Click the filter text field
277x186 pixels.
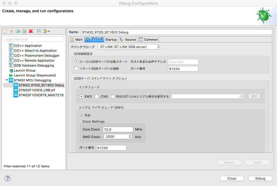(33, 39)
